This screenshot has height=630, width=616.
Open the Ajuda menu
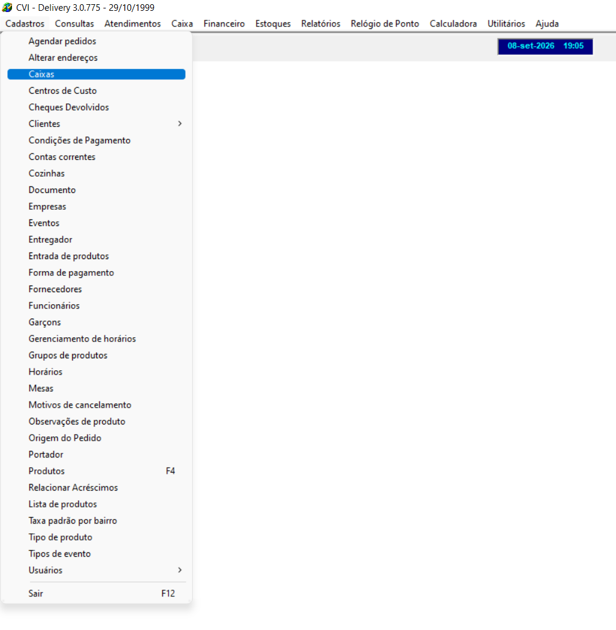coord(547,23)
